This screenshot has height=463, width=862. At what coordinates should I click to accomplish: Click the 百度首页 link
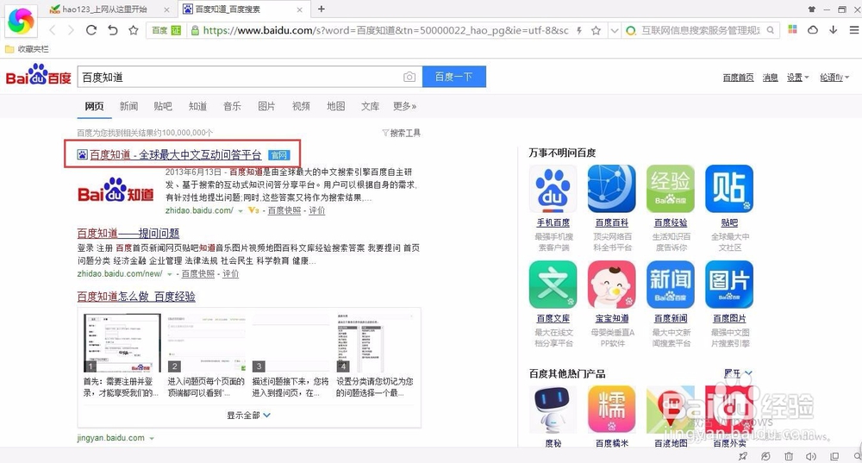(739, 78)
